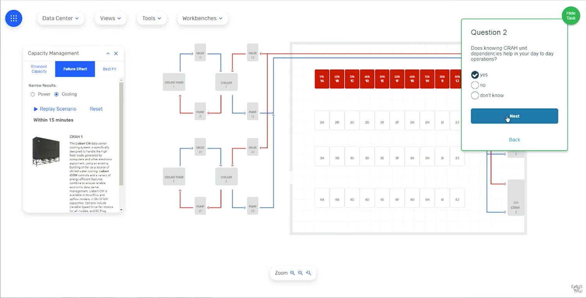
Task: Select Pump 11 node
Action: point(200,111)
